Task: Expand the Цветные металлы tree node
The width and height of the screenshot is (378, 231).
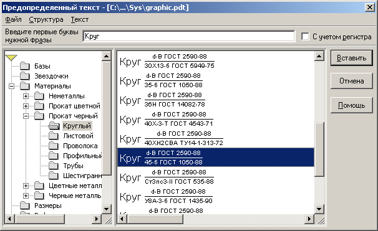Action: pos(26,186)
